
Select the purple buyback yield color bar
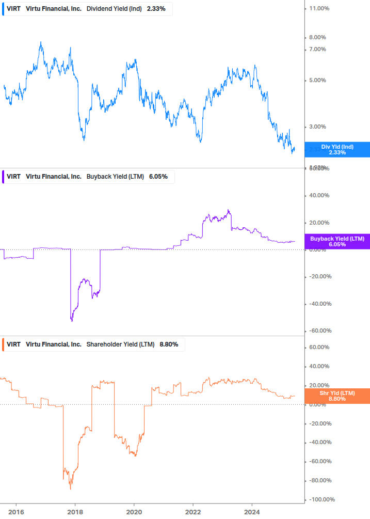(3, 177)
